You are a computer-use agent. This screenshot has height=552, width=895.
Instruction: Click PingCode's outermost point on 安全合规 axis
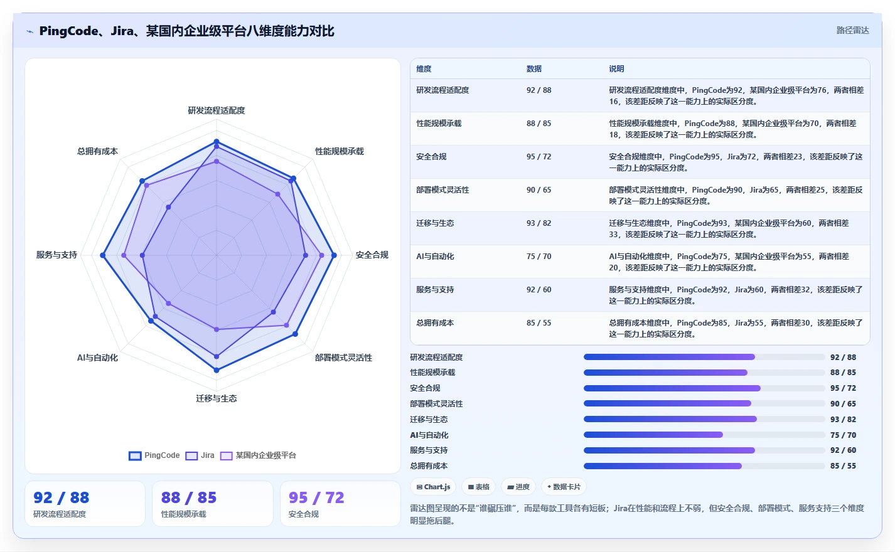334,255
